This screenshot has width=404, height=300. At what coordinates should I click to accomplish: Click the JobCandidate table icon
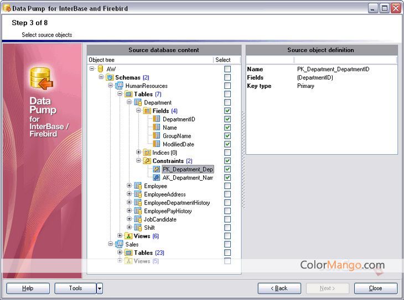point(138,219)
